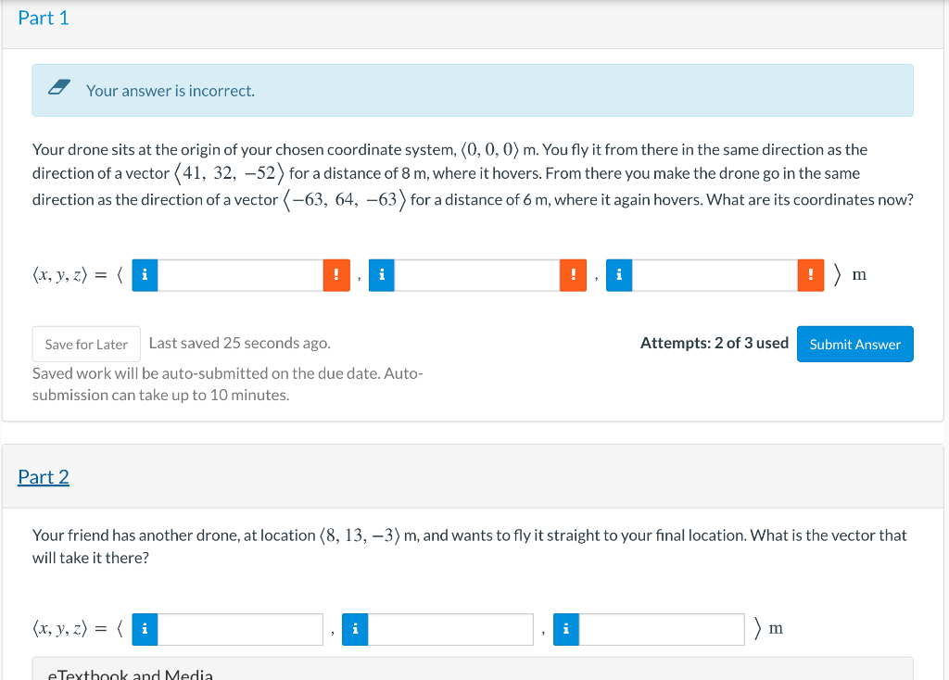Click the warning icon after the y-coordinate box
The image size is (949, 680).
point(574,274)
